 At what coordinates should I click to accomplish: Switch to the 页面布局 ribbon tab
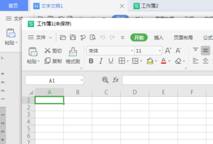[x=183, y=38]
